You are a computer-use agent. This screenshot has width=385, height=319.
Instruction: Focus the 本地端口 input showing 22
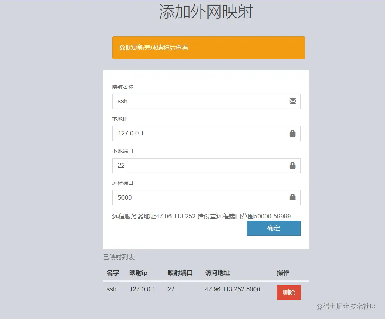point(206,166)
